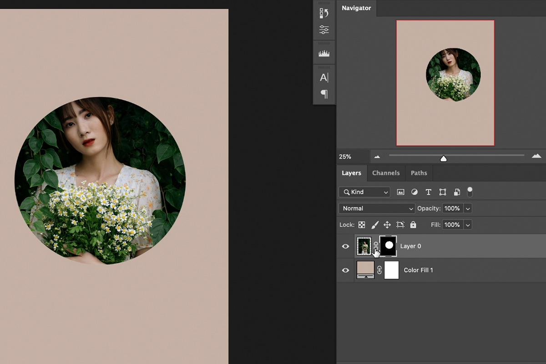Lock the position of the layer
Screen dimensions: 546x364
coord(387,224)
